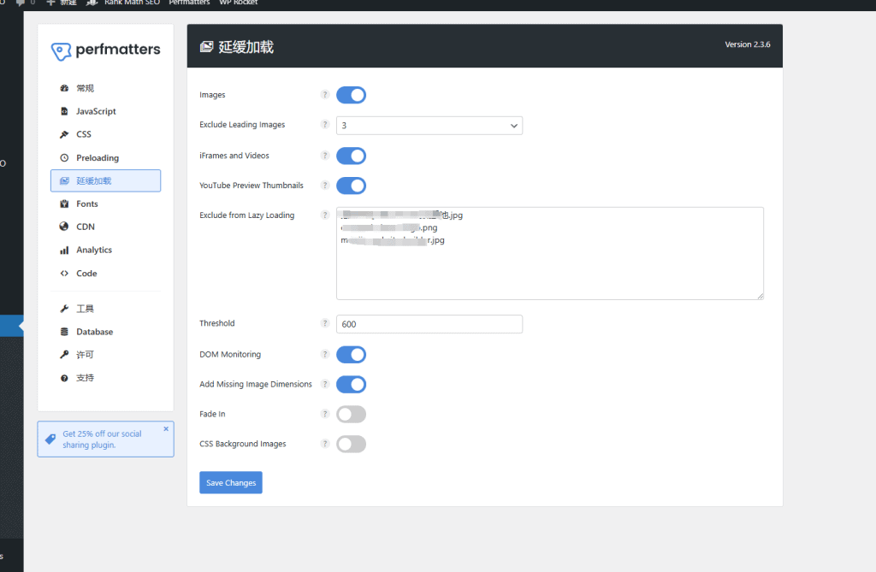Click the Database text label in the sidebar

94,332
